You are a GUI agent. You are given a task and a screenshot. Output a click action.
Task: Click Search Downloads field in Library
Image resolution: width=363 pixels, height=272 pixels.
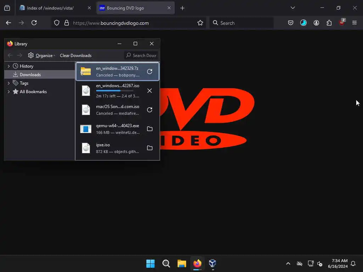(141, 56)
